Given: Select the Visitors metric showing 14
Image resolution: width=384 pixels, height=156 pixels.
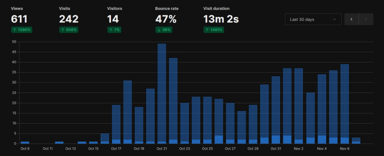Looking at the screenshot, I should (113, 19).
